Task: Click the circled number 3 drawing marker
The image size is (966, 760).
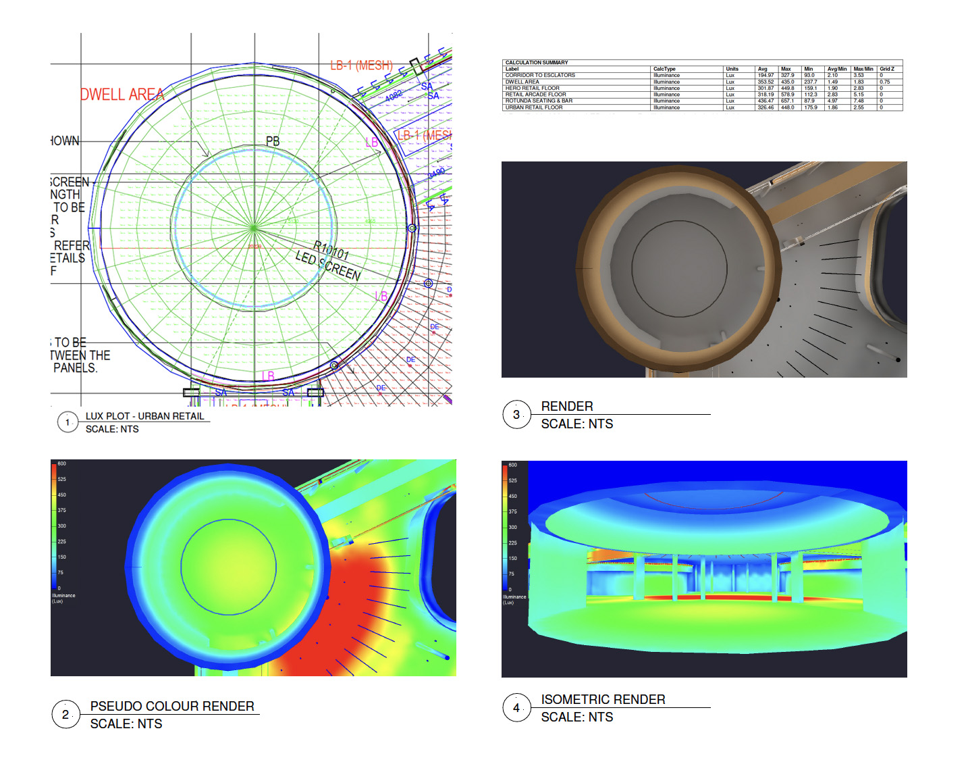Action: pos(516,415)
